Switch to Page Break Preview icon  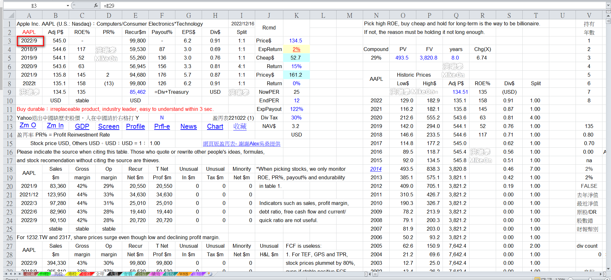point(549,279)
